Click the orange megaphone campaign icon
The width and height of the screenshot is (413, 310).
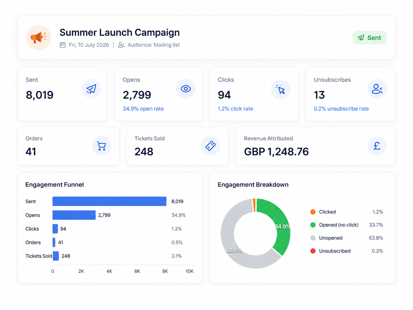[x=39, y=37]
